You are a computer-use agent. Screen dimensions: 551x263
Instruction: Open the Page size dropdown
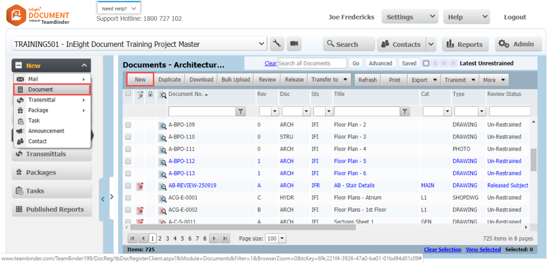pos(282,239)
